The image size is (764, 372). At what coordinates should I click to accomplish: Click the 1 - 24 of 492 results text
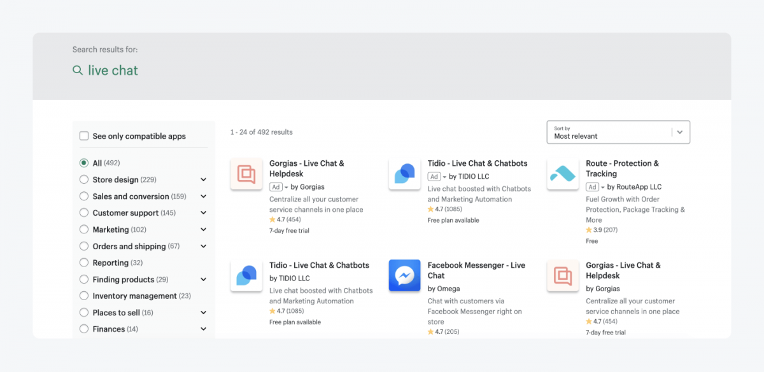261,132
